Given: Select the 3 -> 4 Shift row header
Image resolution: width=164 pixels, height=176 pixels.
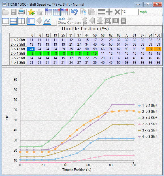Looking at the screenshot, I should [x=18, y=49].
